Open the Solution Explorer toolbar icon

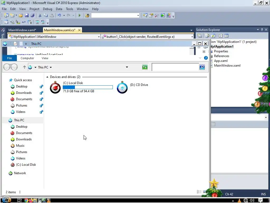pos(145,16)
